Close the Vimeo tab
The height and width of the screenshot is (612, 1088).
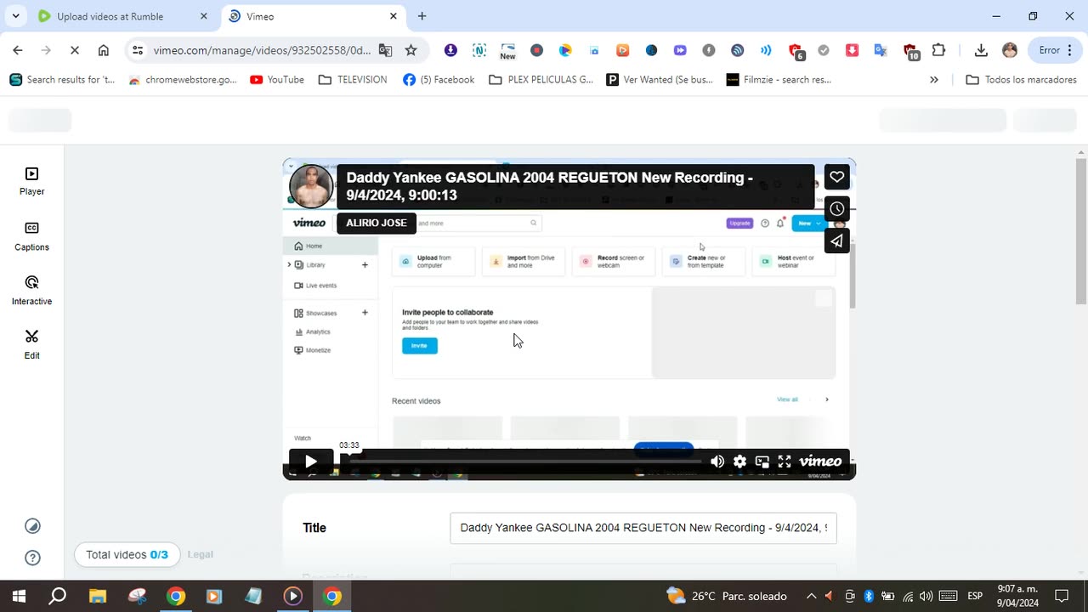(x=394, y=16)
